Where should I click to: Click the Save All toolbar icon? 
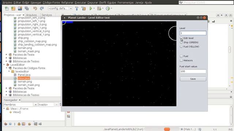click(x=27, y=8)
